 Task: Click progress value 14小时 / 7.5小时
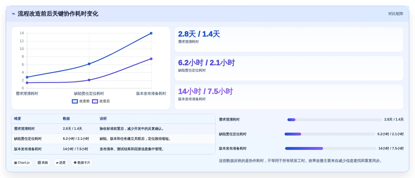click(391, 149)
